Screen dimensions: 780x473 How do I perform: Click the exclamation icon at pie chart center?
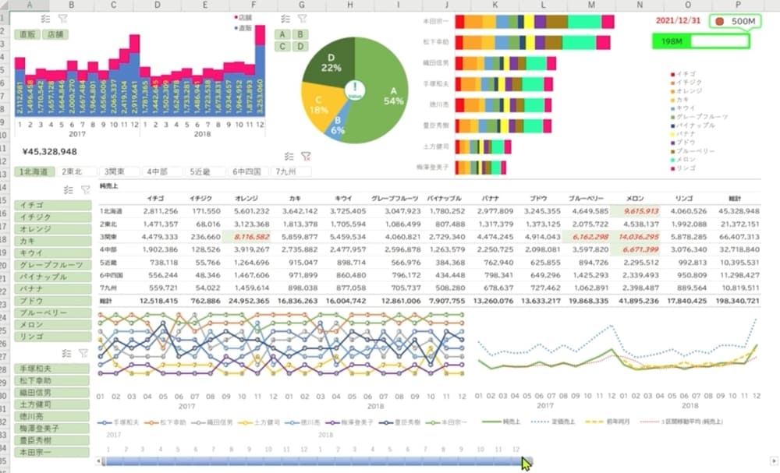pos(355,90)
